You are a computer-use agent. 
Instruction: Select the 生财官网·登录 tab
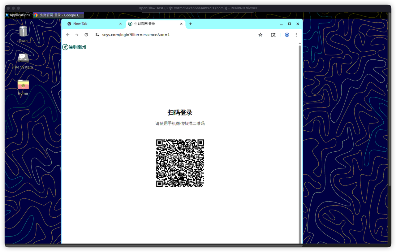click(x=152, y=24)
